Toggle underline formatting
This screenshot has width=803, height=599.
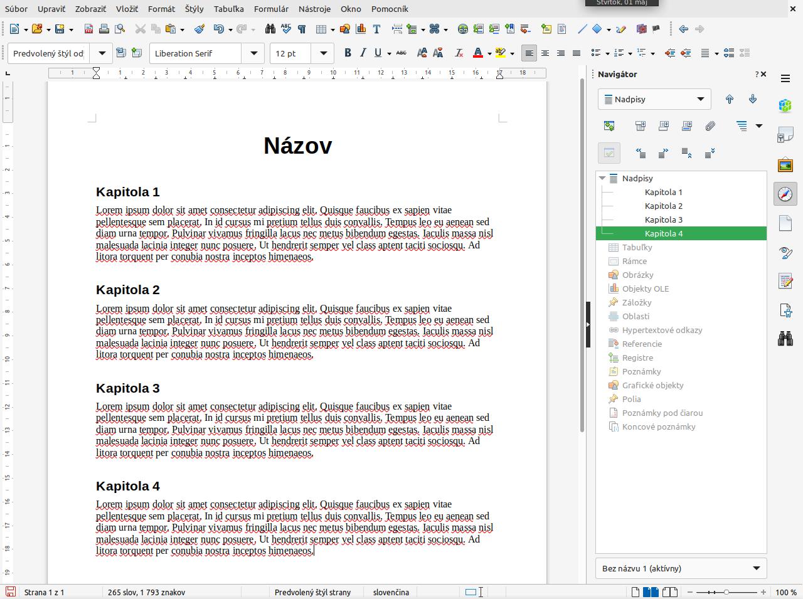(378, 53)
